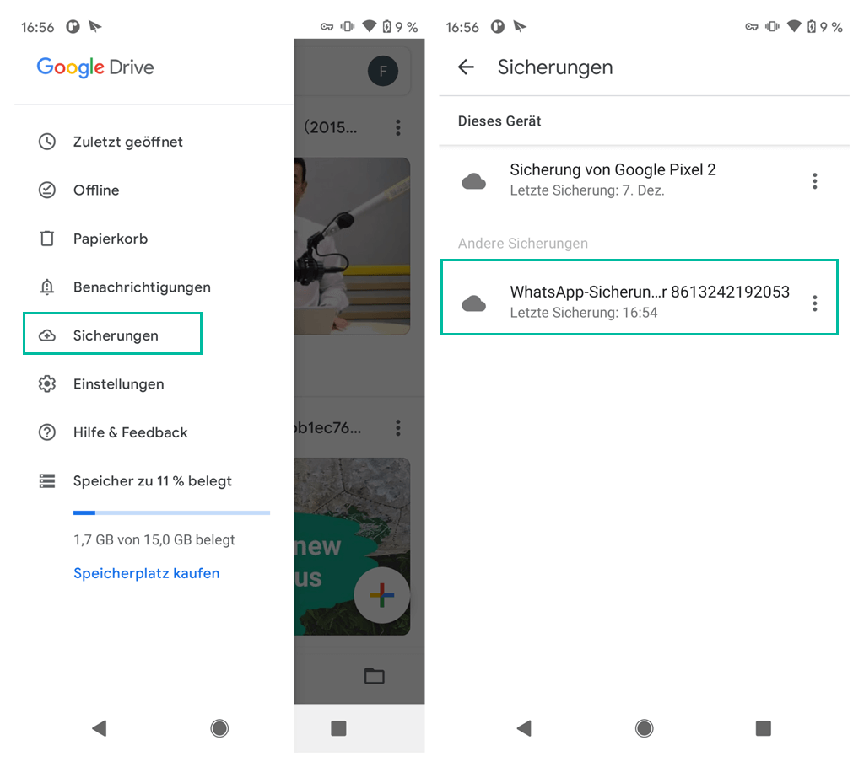Click the 'Dieses Gerät' section header
This screenshot has height=767, width=864.
point(499,121)
